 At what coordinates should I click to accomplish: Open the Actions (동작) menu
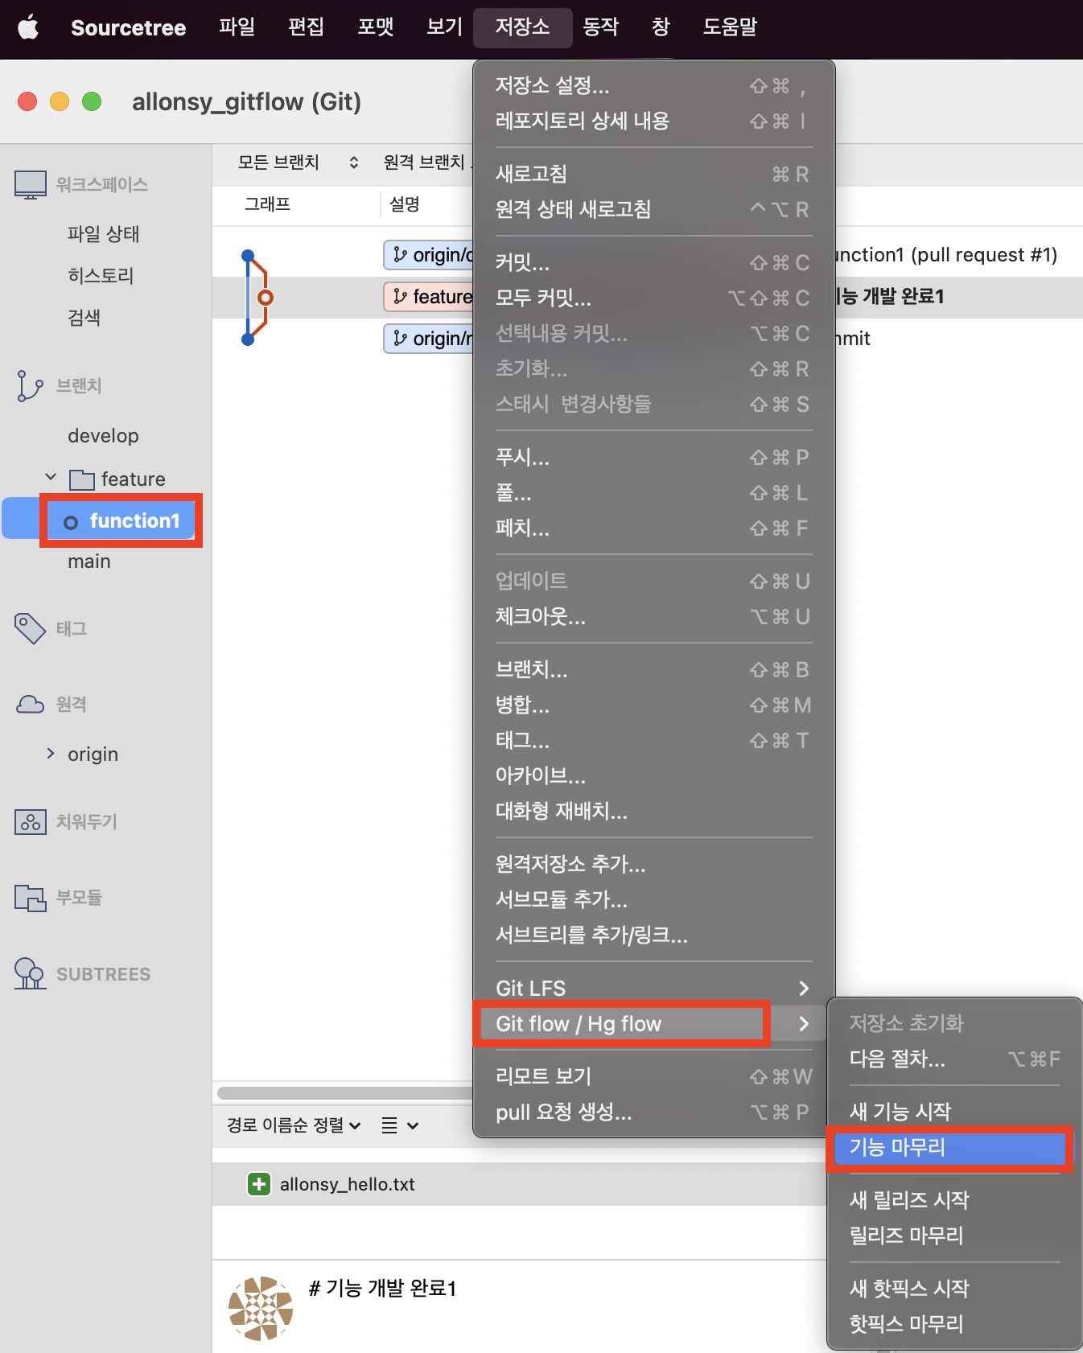tap(601, 27)
